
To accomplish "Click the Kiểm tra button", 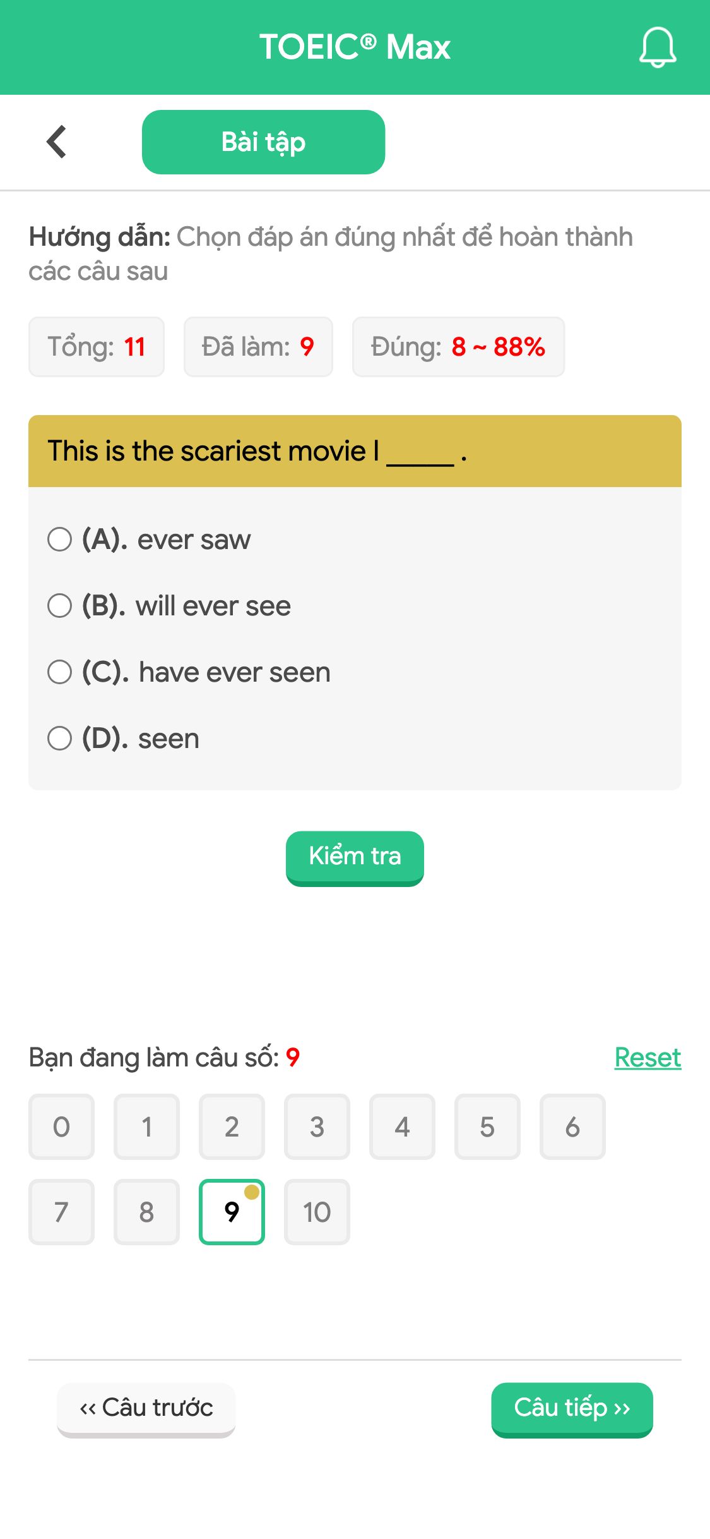I will tap(355, 858).
